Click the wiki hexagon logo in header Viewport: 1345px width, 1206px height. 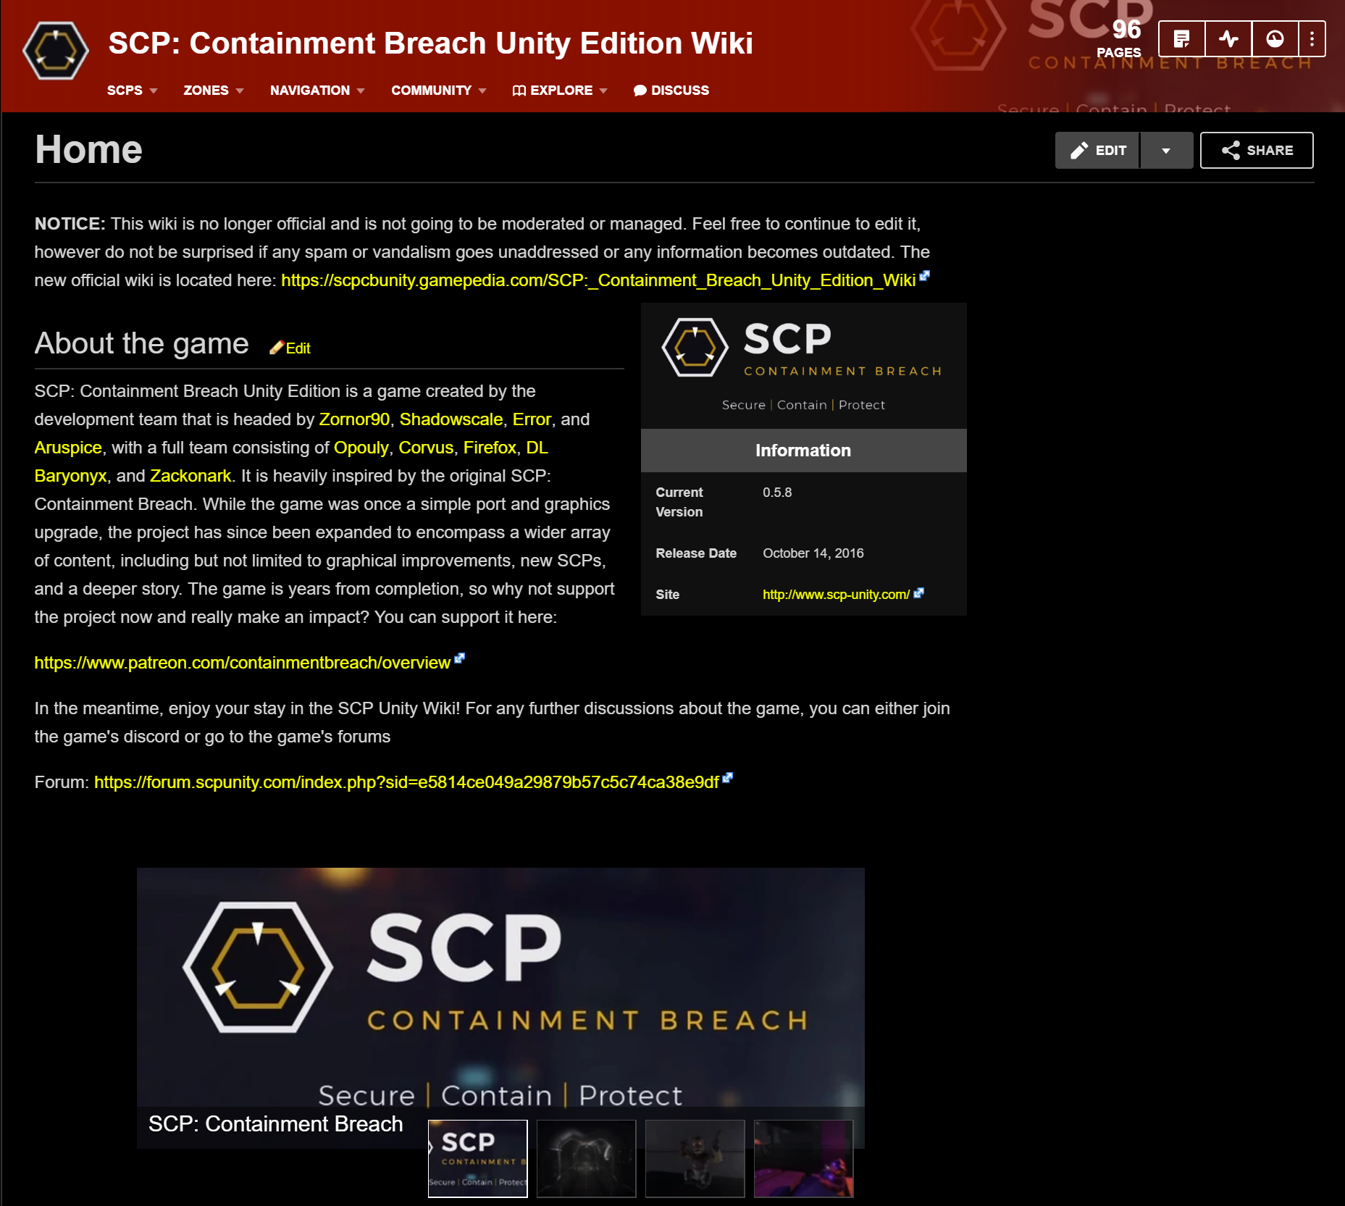pos(56,51)
